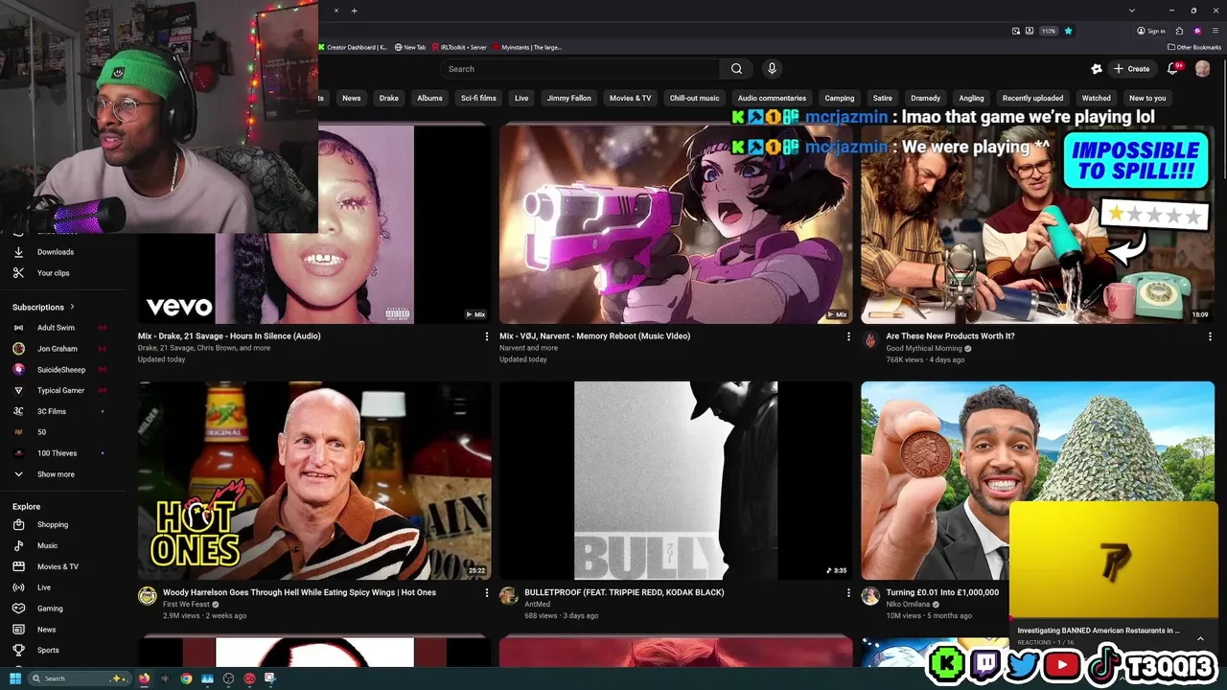Click the YouTube search magnifier button
Screen dimensions: 1227x690
point(736,69)
